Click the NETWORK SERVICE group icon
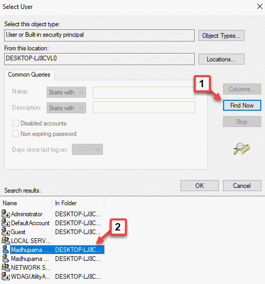The height and width of the screenshot is (284, 265). (x=6, y=267)
